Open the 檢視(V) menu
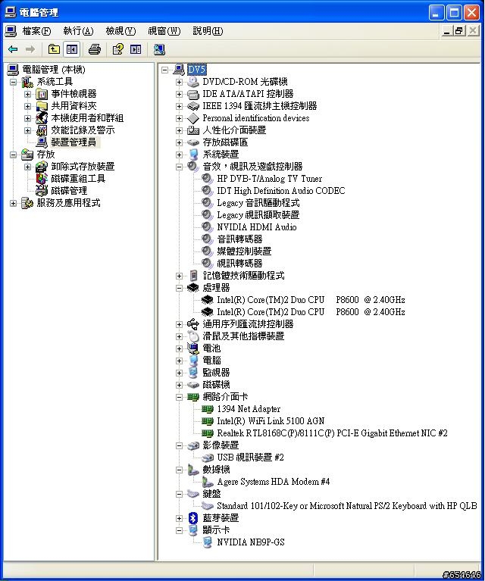The height and width of the screenshot is (581, 485). (121, 31)
